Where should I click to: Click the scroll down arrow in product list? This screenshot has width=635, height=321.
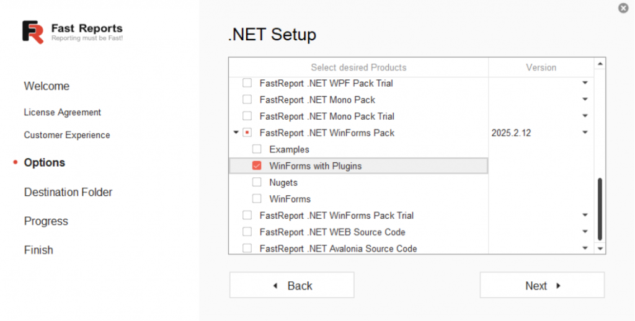(600, 248)
